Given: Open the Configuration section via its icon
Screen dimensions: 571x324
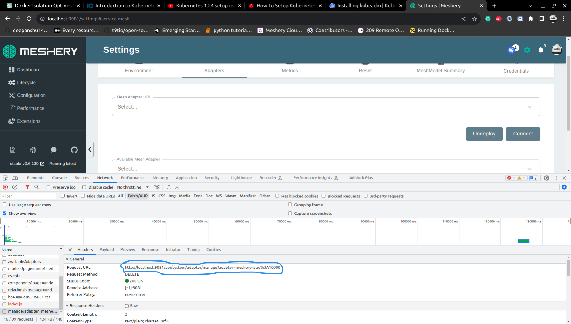Looking at the screenshot, I should tap(11, 95).
